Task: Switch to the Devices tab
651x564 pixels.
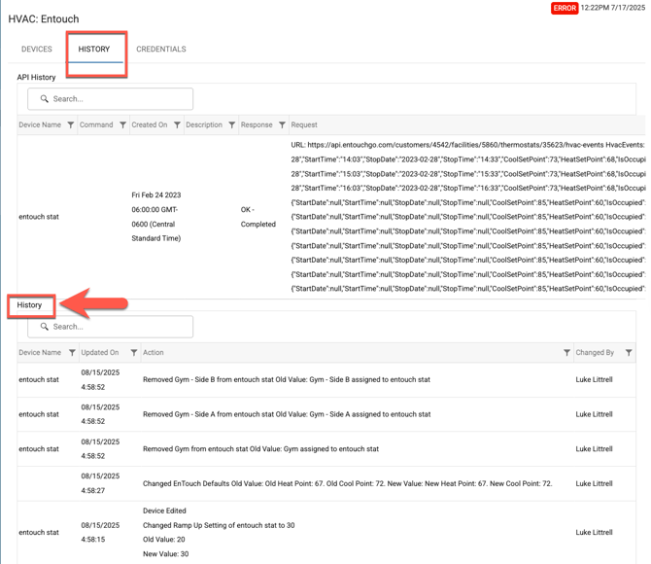Action: (37, 50)
